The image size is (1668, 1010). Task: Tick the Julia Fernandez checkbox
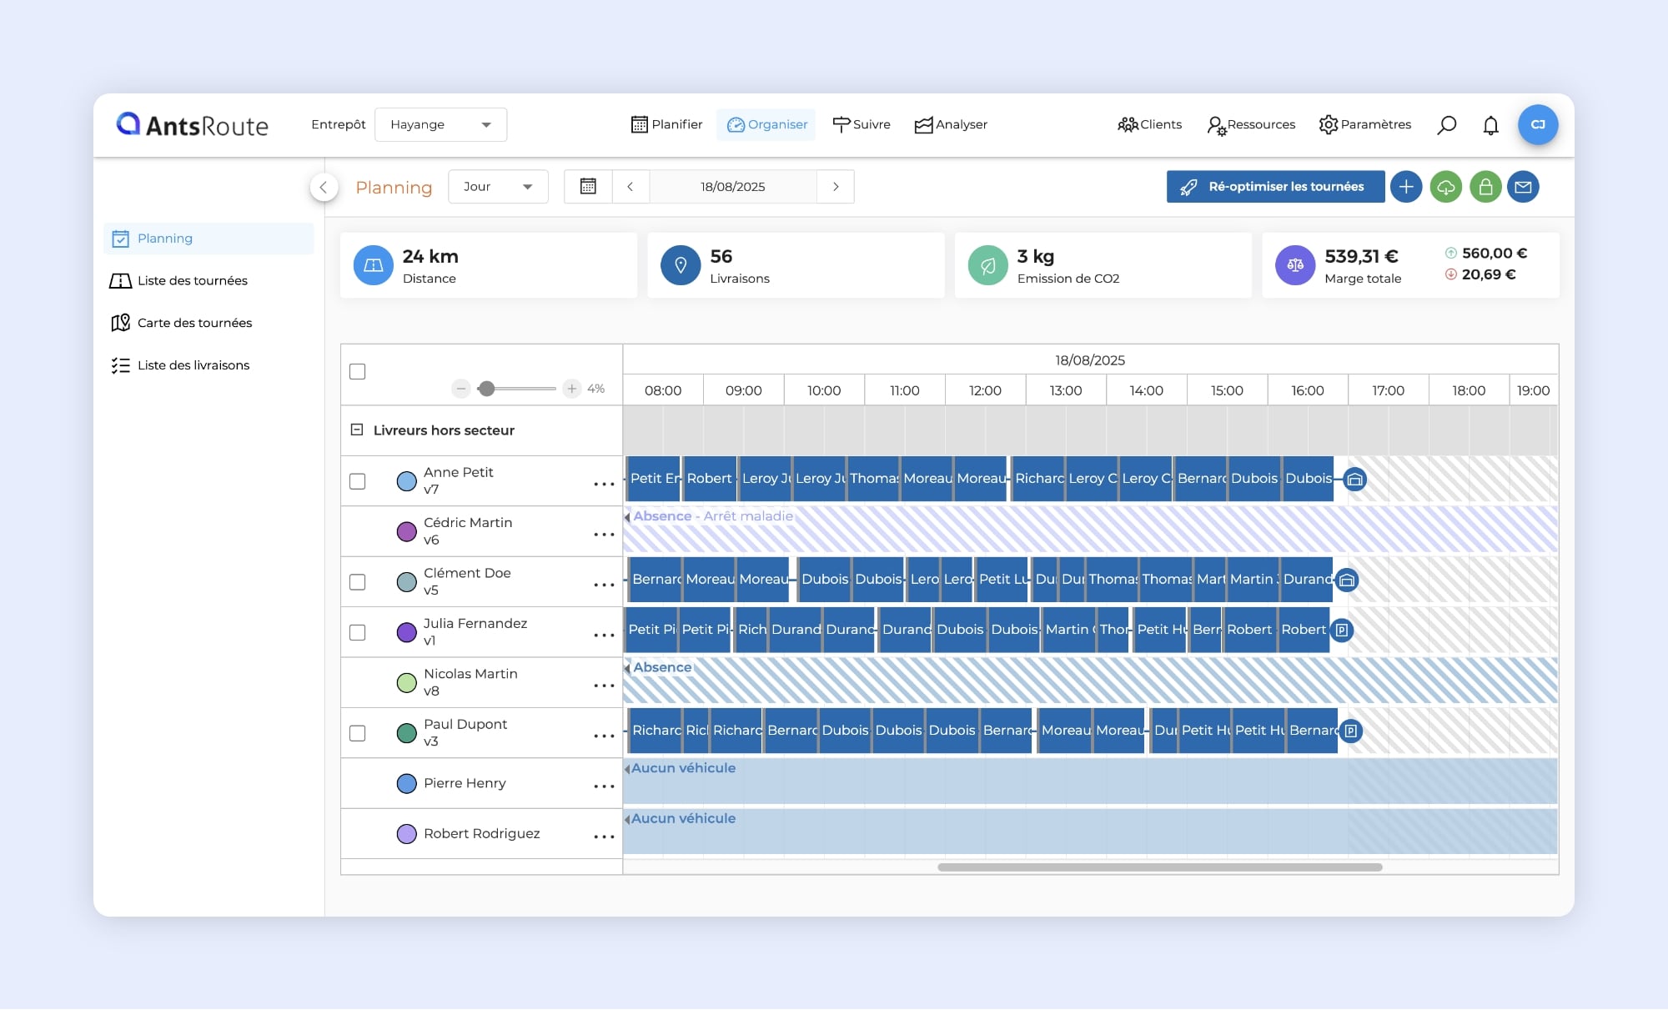[358, 632]
